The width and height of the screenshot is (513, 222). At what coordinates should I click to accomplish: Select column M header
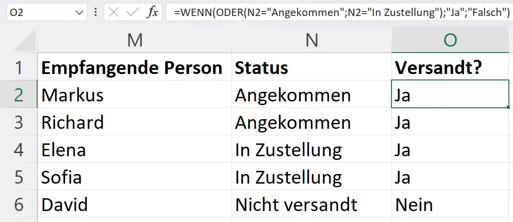[135, 41]
